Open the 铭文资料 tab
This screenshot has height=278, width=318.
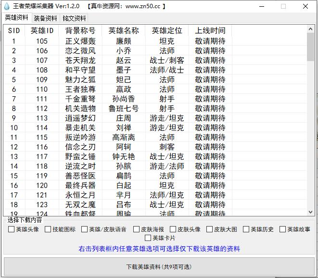coord(74,18)
